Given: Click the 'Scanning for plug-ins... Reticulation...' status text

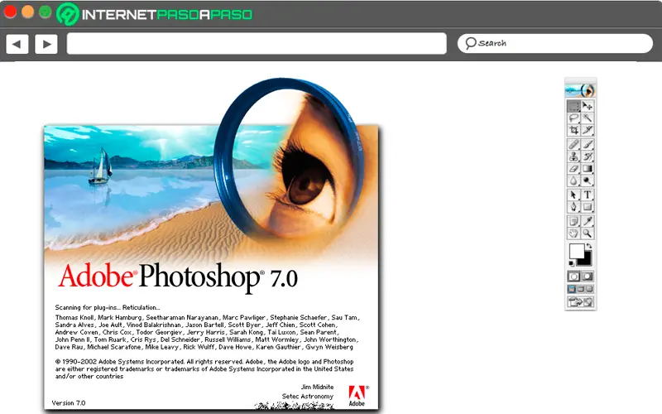Looking at the screenshot, I should [x=108, y=307].
